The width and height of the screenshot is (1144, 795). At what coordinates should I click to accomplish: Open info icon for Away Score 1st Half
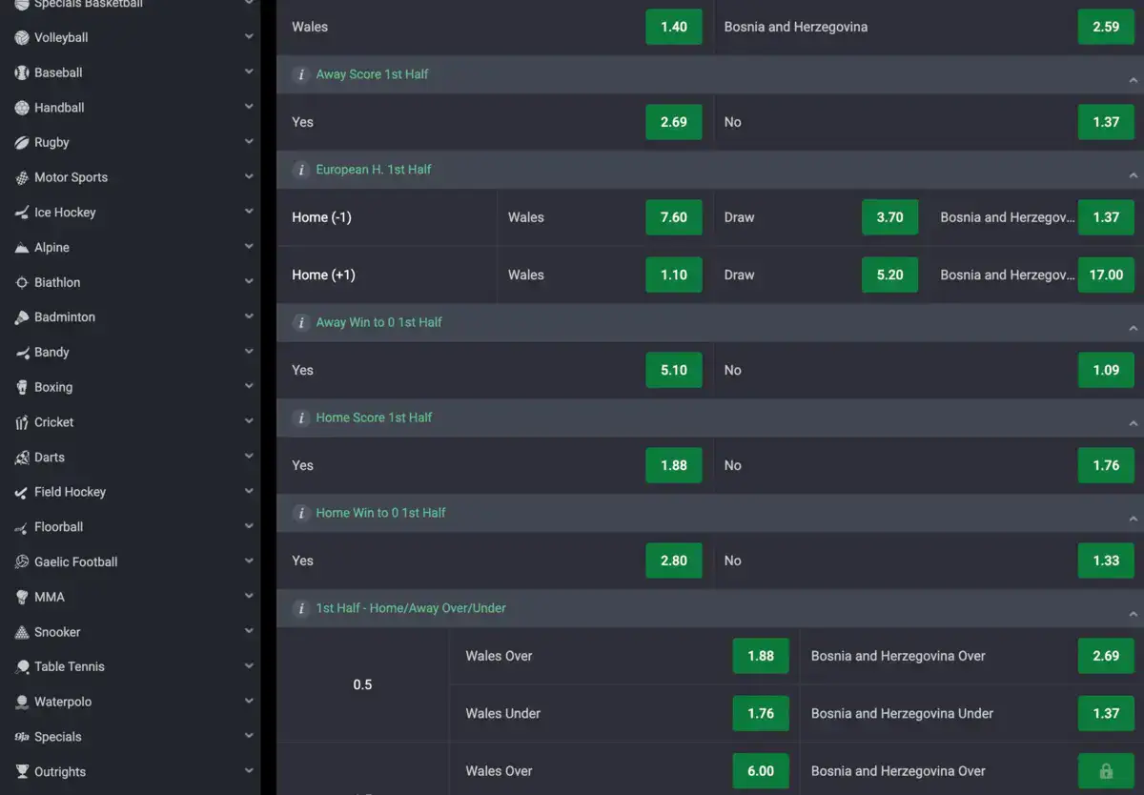tap(301, 74)
